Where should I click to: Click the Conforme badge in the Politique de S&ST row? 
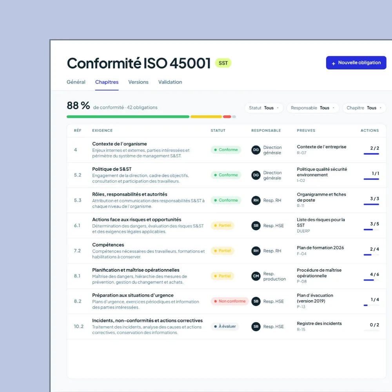tap(226, 175)
